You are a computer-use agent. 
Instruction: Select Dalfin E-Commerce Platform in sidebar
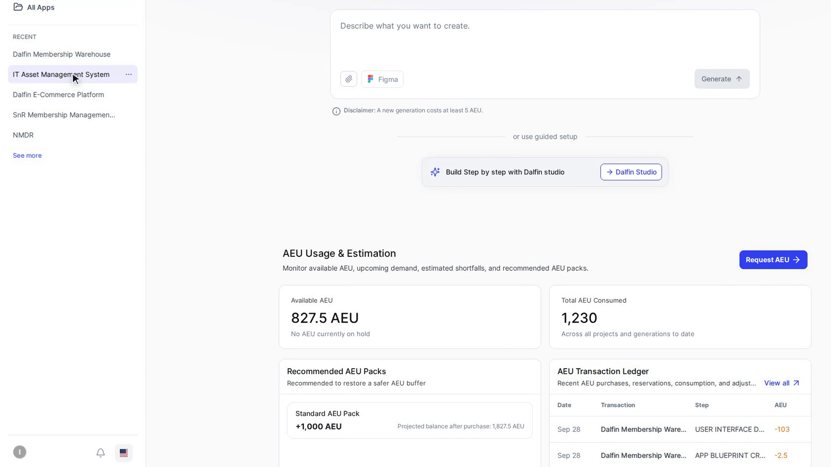click(x=58, y=95)
